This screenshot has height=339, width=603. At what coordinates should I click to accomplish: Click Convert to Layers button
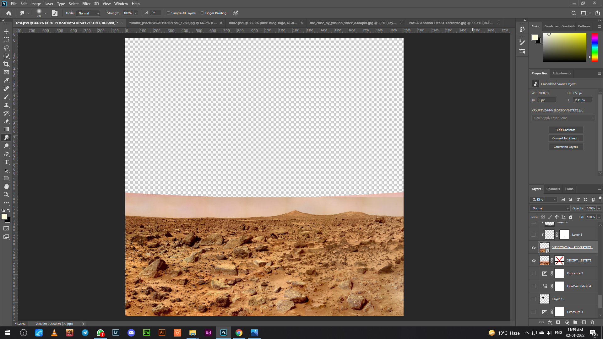566,147
